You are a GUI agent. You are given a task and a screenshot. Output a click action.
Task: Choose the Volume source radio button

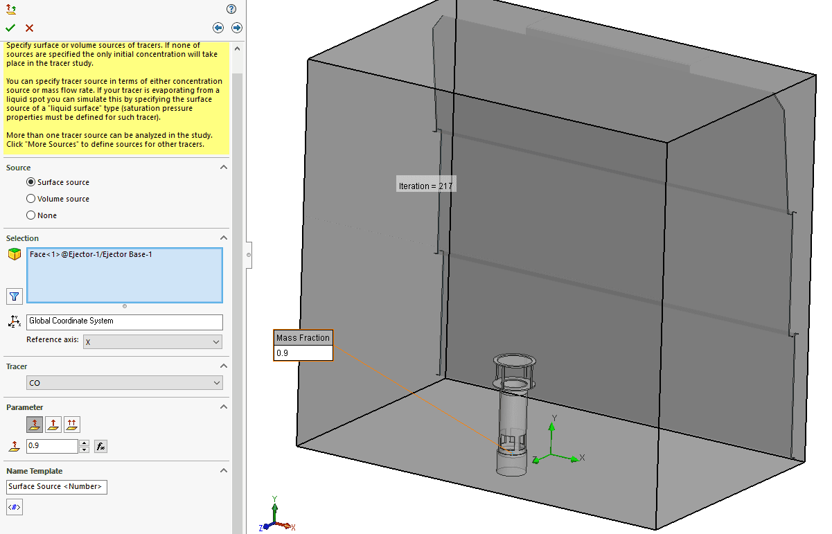[30, 199]
